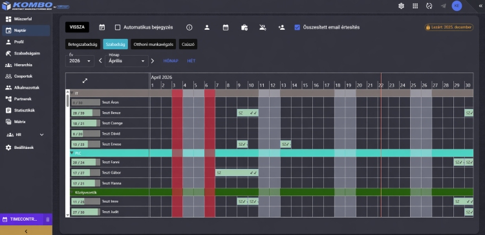Switch to HÉT view
The image size is (485, 235).
(191, 61)
